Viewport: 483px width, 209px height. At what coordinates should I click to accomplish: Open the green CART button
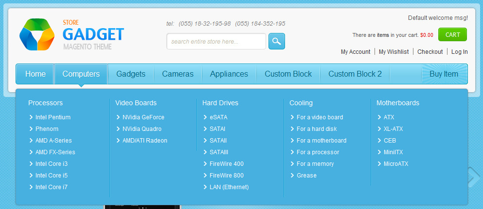[x=452, y=35]
